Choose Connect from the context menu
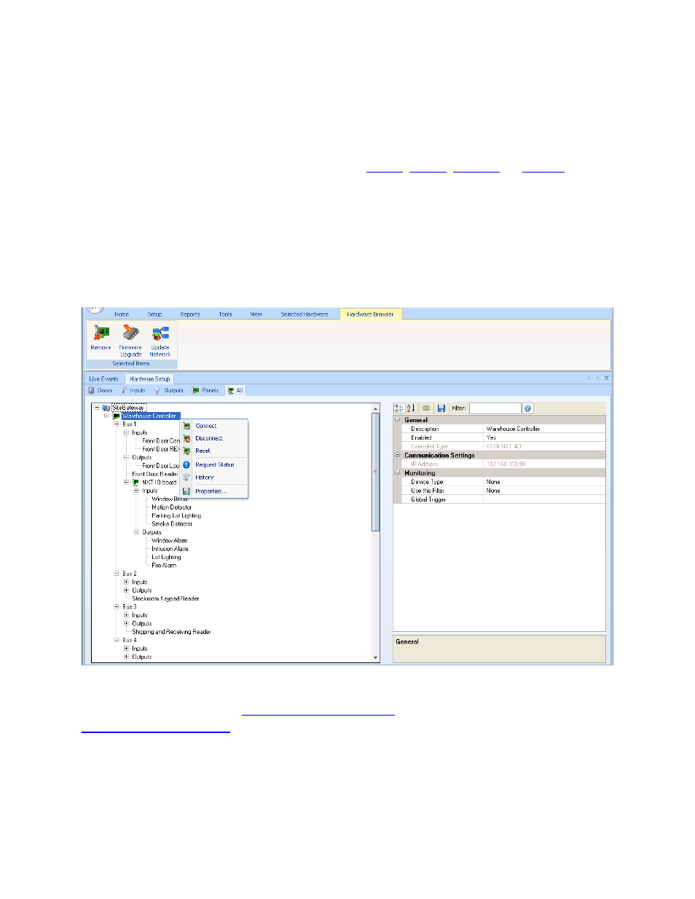 pos(206,426)
